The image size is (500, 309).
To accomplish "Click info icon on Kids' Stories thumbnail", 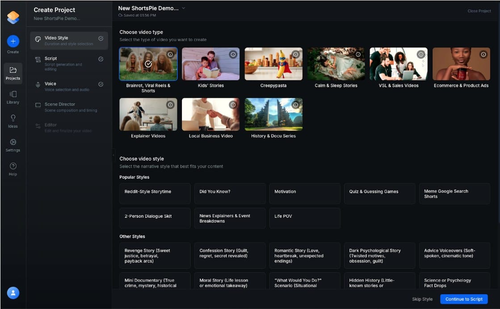I will tap(233, 54).
